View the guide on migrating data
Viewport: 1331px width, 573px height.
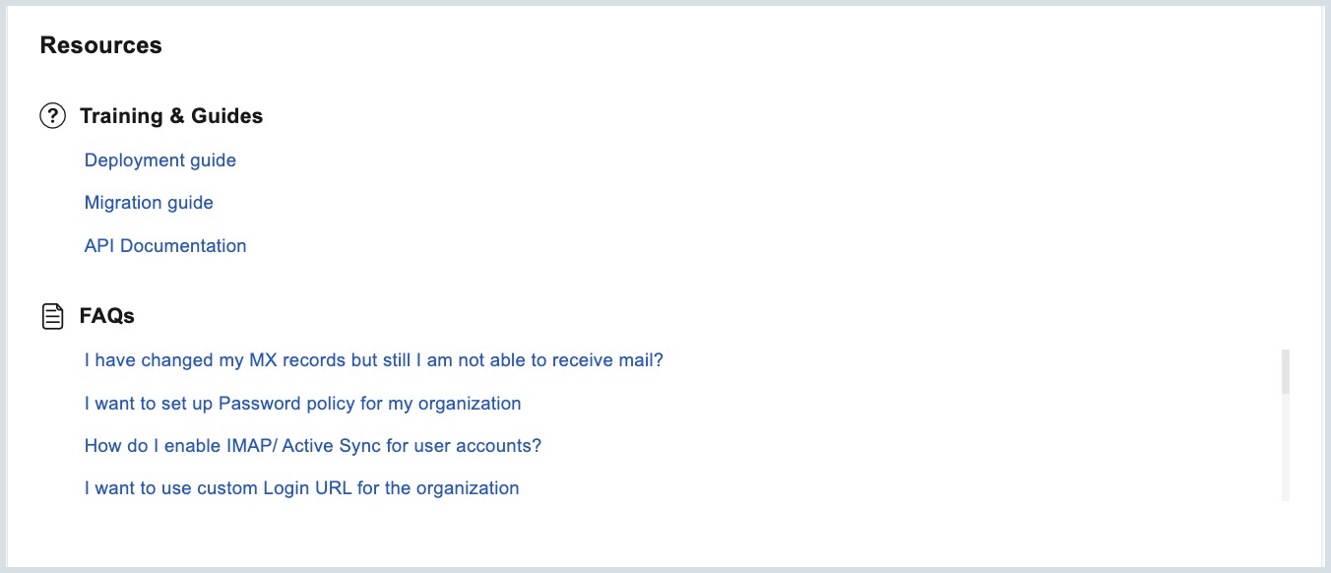tap(149, 203)
